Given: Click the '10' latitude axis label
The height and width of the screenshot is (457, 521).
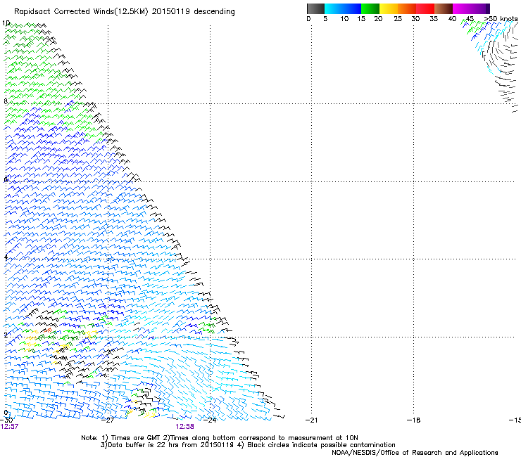Looking at the screenshot, I should point(6,23).
